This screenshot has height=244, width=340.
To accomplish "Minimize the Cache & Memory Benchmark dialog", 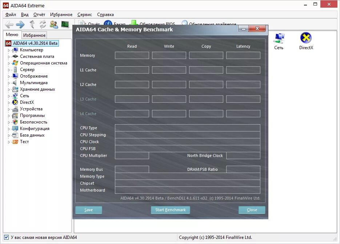I will click(x=244, y=29).
